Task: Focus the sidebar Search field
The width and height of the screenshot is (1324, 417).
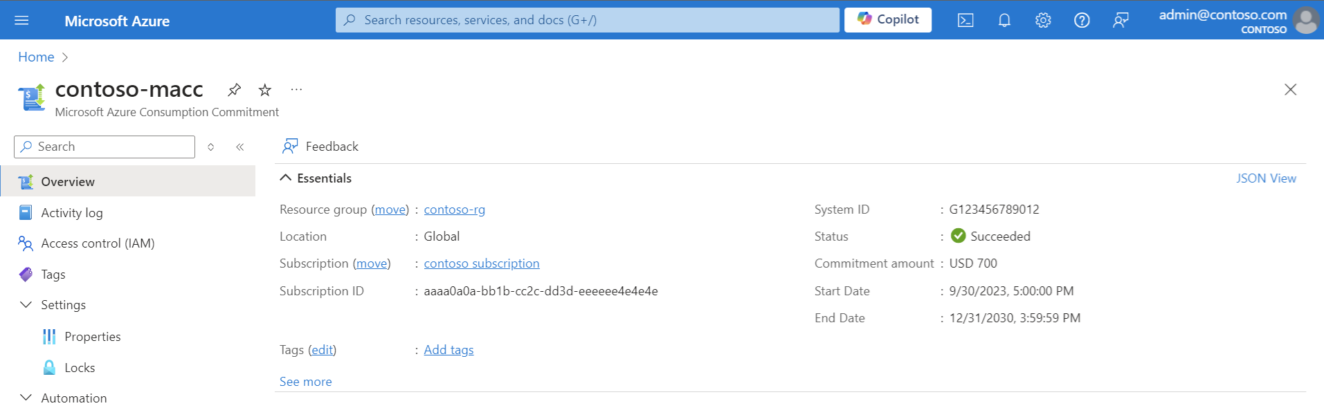Action: pos(105,147)
